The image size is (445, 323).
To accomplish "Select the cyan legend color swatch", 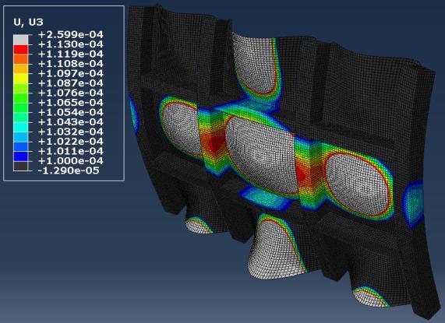I will (21, 127).
